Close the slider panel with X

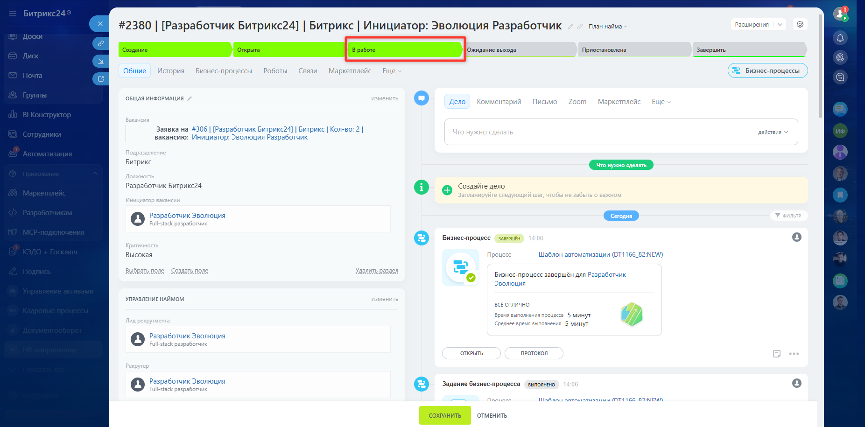click(x=100, y=24)
